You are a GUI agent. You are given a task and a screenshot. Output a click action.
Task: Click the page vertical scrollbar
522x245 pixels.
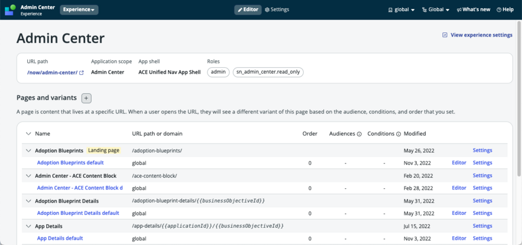[519, 98]
